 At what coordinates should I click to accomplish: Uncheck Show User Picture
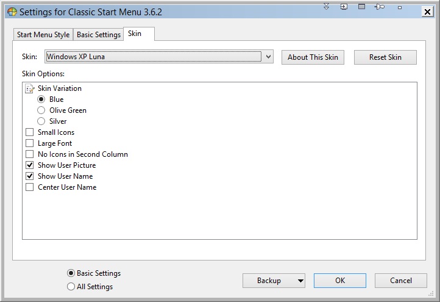click(29, 165)
